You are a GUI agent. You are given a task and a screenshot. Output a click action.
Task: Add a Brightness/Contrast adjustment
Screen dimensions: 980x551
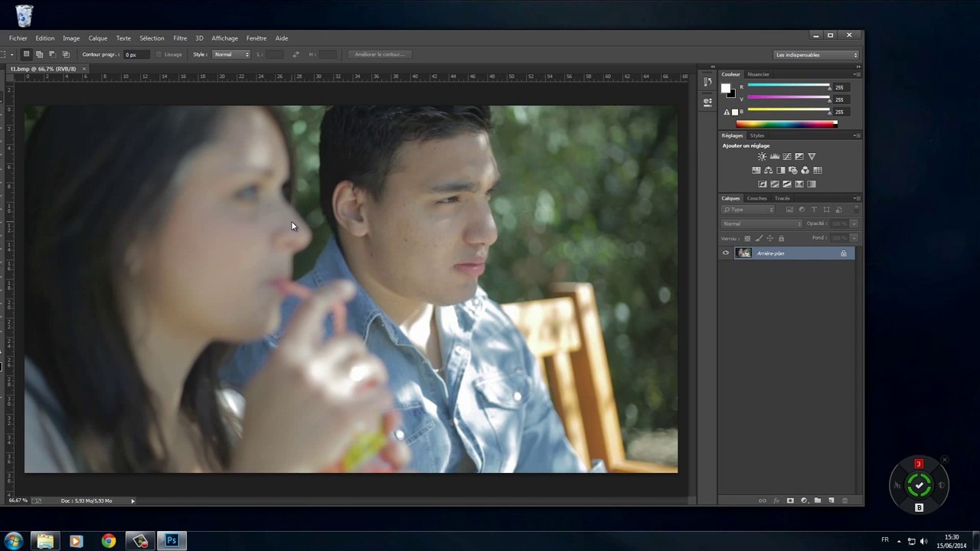coord(762,157)
